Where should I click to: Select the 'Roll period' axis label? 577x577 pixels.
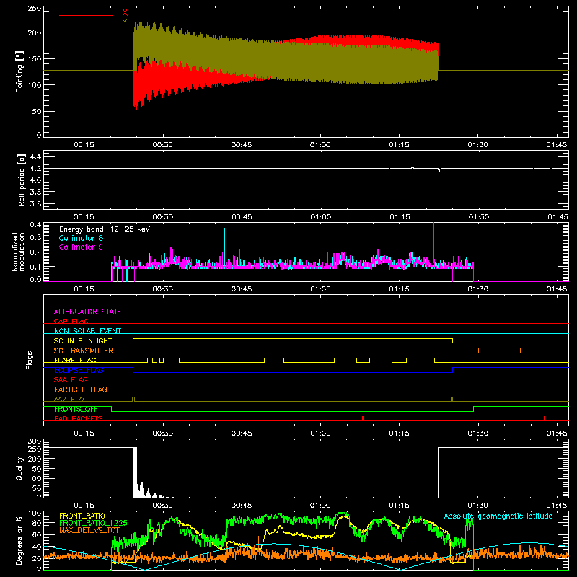[22, 180]
